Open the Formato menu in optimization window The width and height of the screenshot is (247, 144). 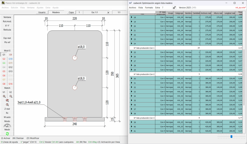point(149,8)
